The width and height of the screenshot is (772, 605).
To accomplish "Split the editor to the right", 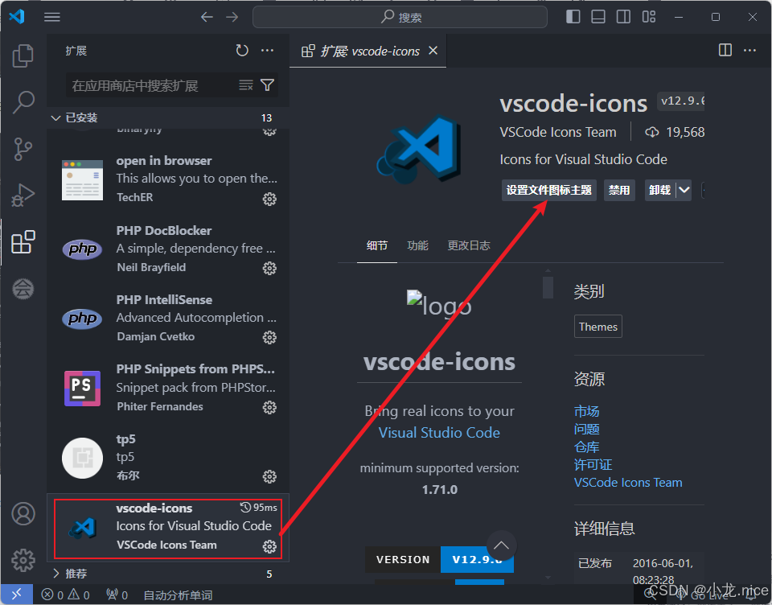I will (x=725, y=50).
